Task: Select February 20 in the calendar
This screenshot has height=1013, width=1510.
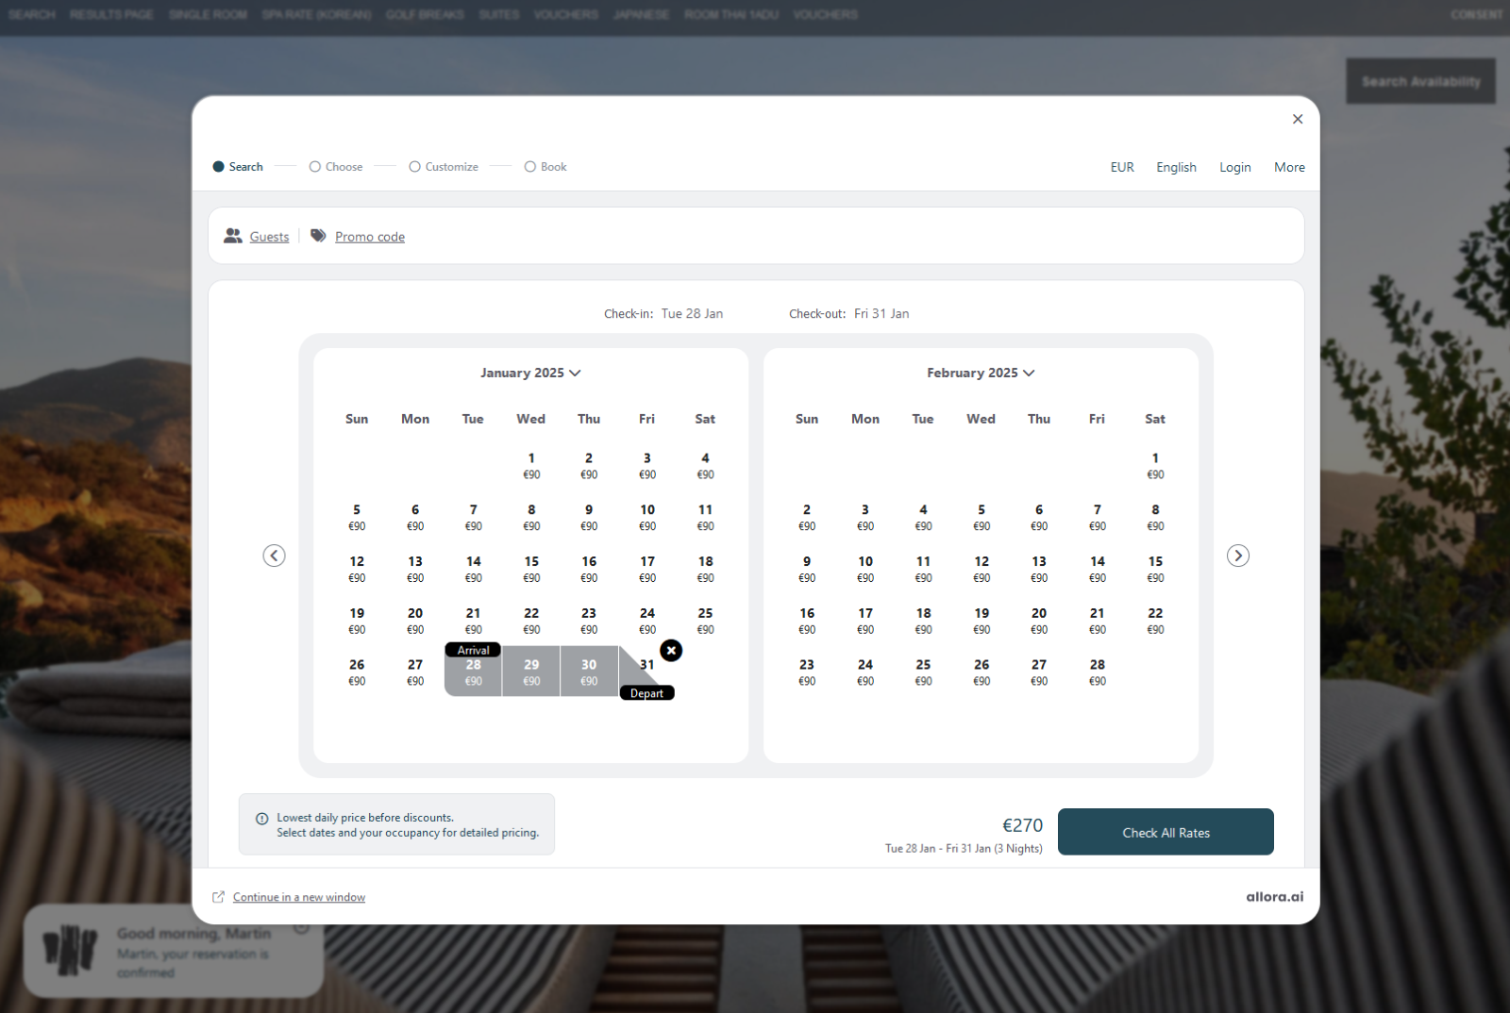Action: pyautogui.click(x=1039, y=621)
